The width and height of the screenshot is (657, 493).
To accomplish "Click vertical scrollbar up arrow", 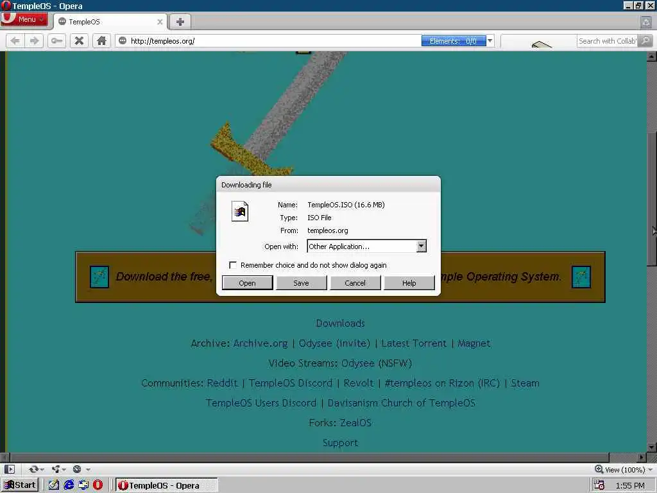I will coord(652,56).
